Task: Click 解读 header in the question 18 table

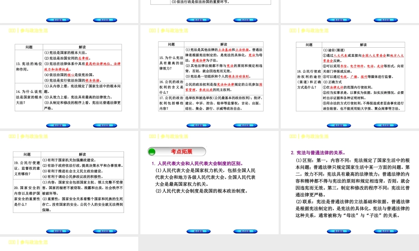Action: pyautogui.click(x=363, y=45)
